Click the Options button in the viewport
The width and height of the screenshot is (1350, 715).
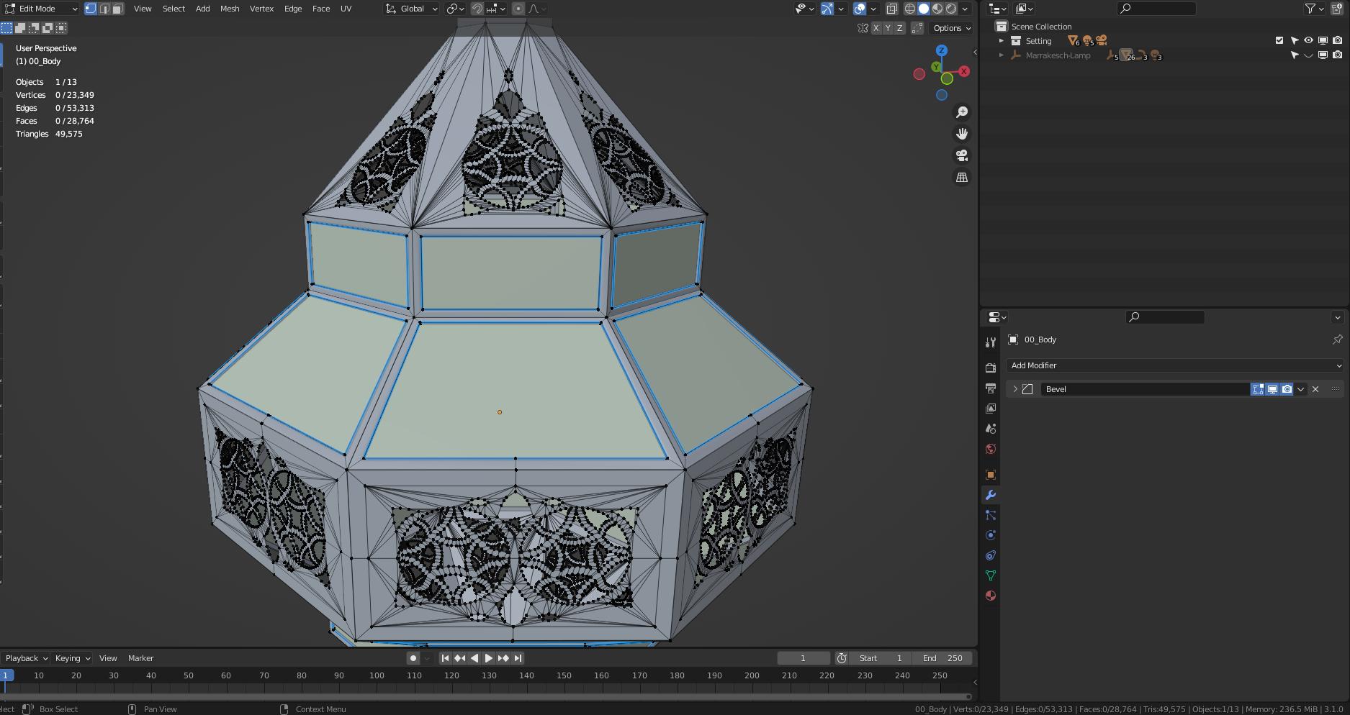pyautogui.click(x=949, y=28)
